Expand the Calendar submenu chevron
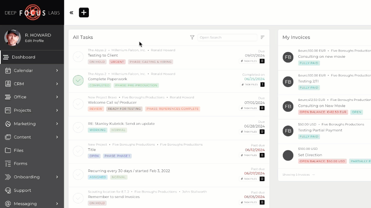The height and width of the screenshot is (208, 371). [x=57, y=70]
